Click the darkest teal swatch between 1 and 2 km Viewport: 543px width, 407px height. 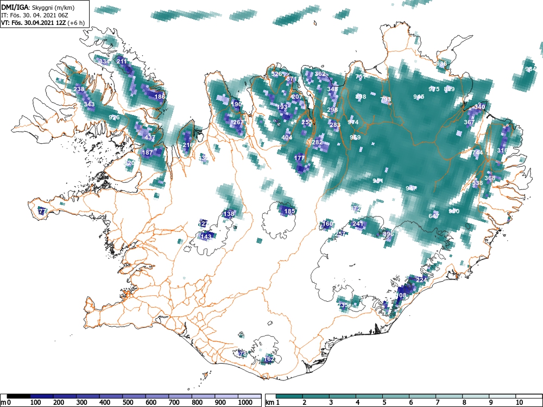(289, 396)
